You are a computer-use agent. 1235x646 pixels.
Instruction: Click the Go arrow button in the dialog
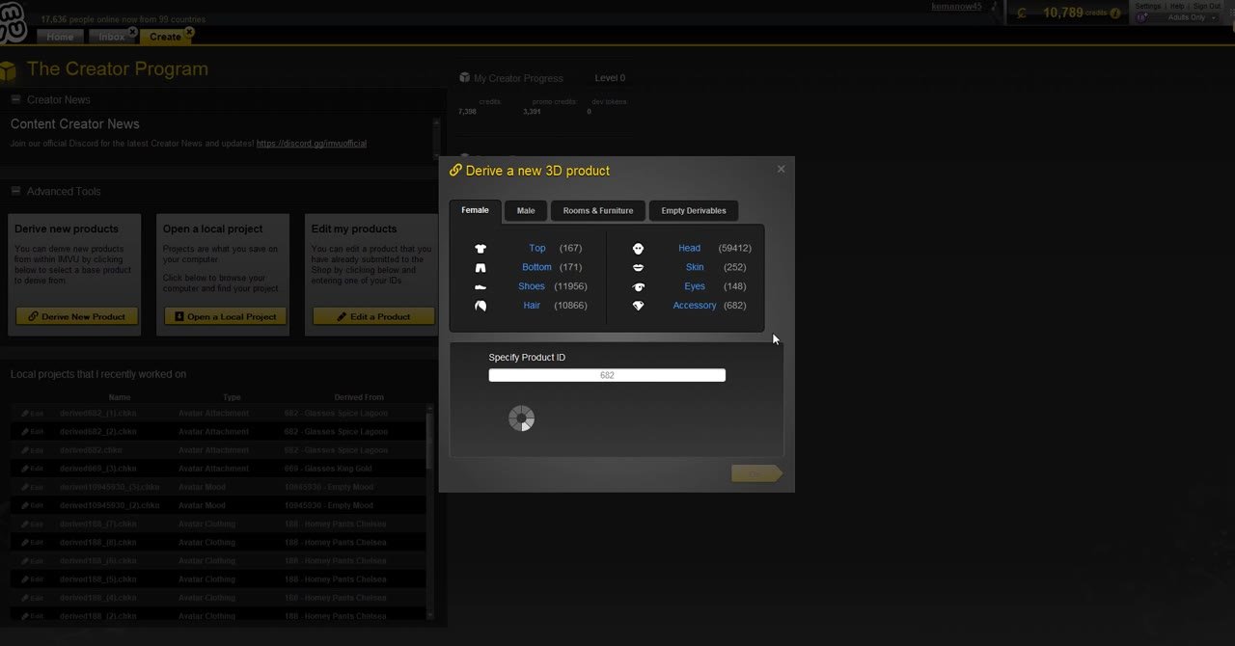[x=756, y=473]
